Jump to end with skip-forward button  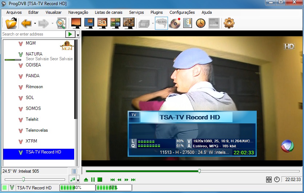(133, 180)
